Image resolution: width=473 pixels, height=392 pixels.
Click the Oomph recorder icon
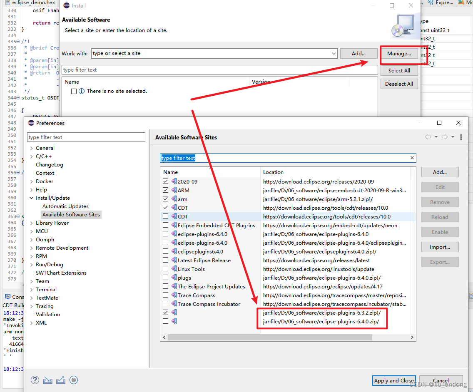73,380
